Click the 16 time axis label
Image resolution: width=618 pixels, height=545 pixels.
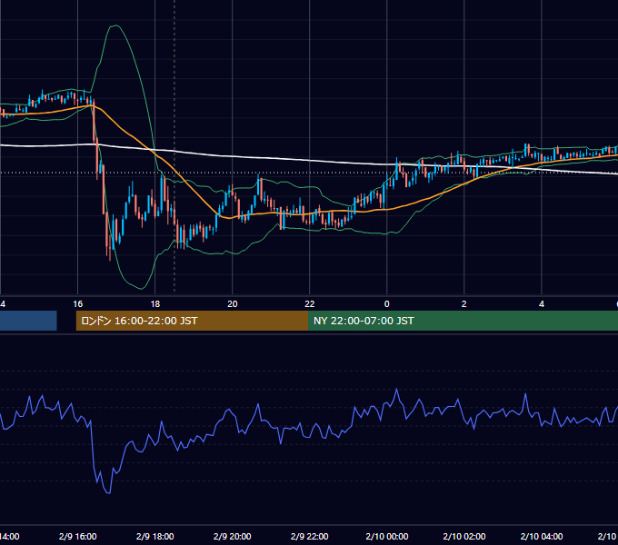click(77, 304)
